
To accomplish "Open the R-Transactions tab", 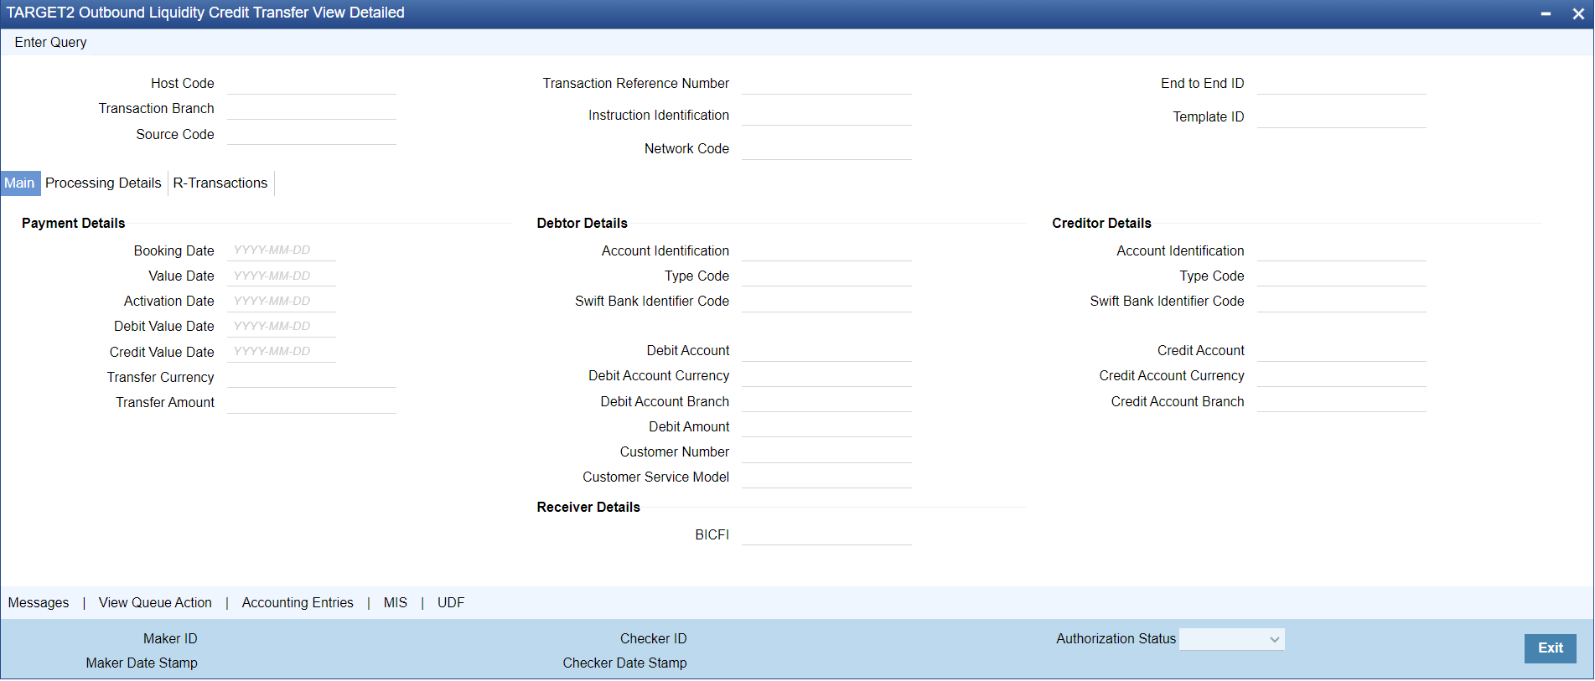I will click(220, 183).
